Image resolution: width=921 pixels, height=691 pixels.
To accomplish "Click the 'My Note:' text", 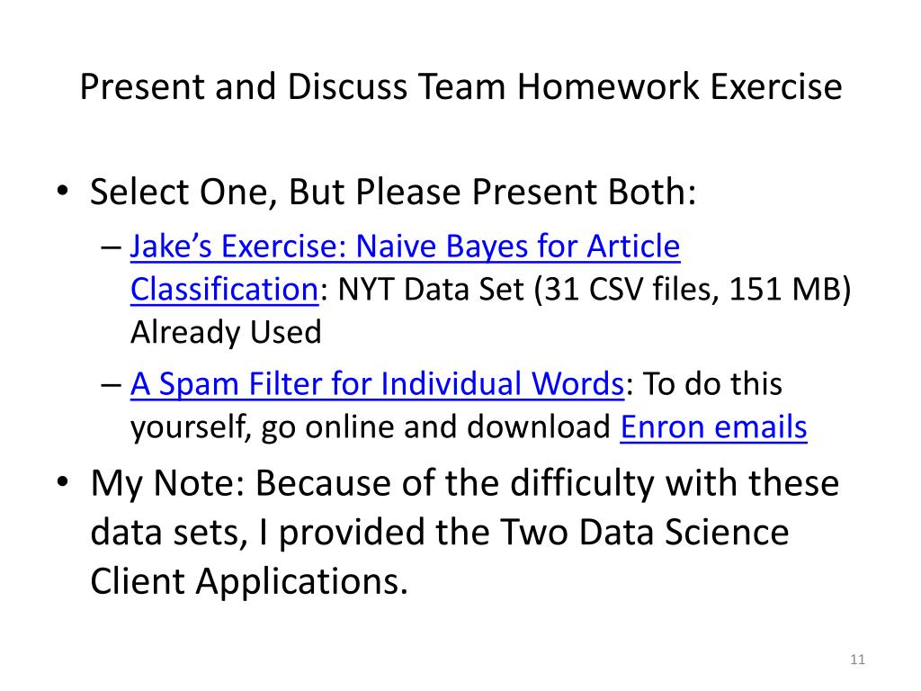I will [167, 483].
